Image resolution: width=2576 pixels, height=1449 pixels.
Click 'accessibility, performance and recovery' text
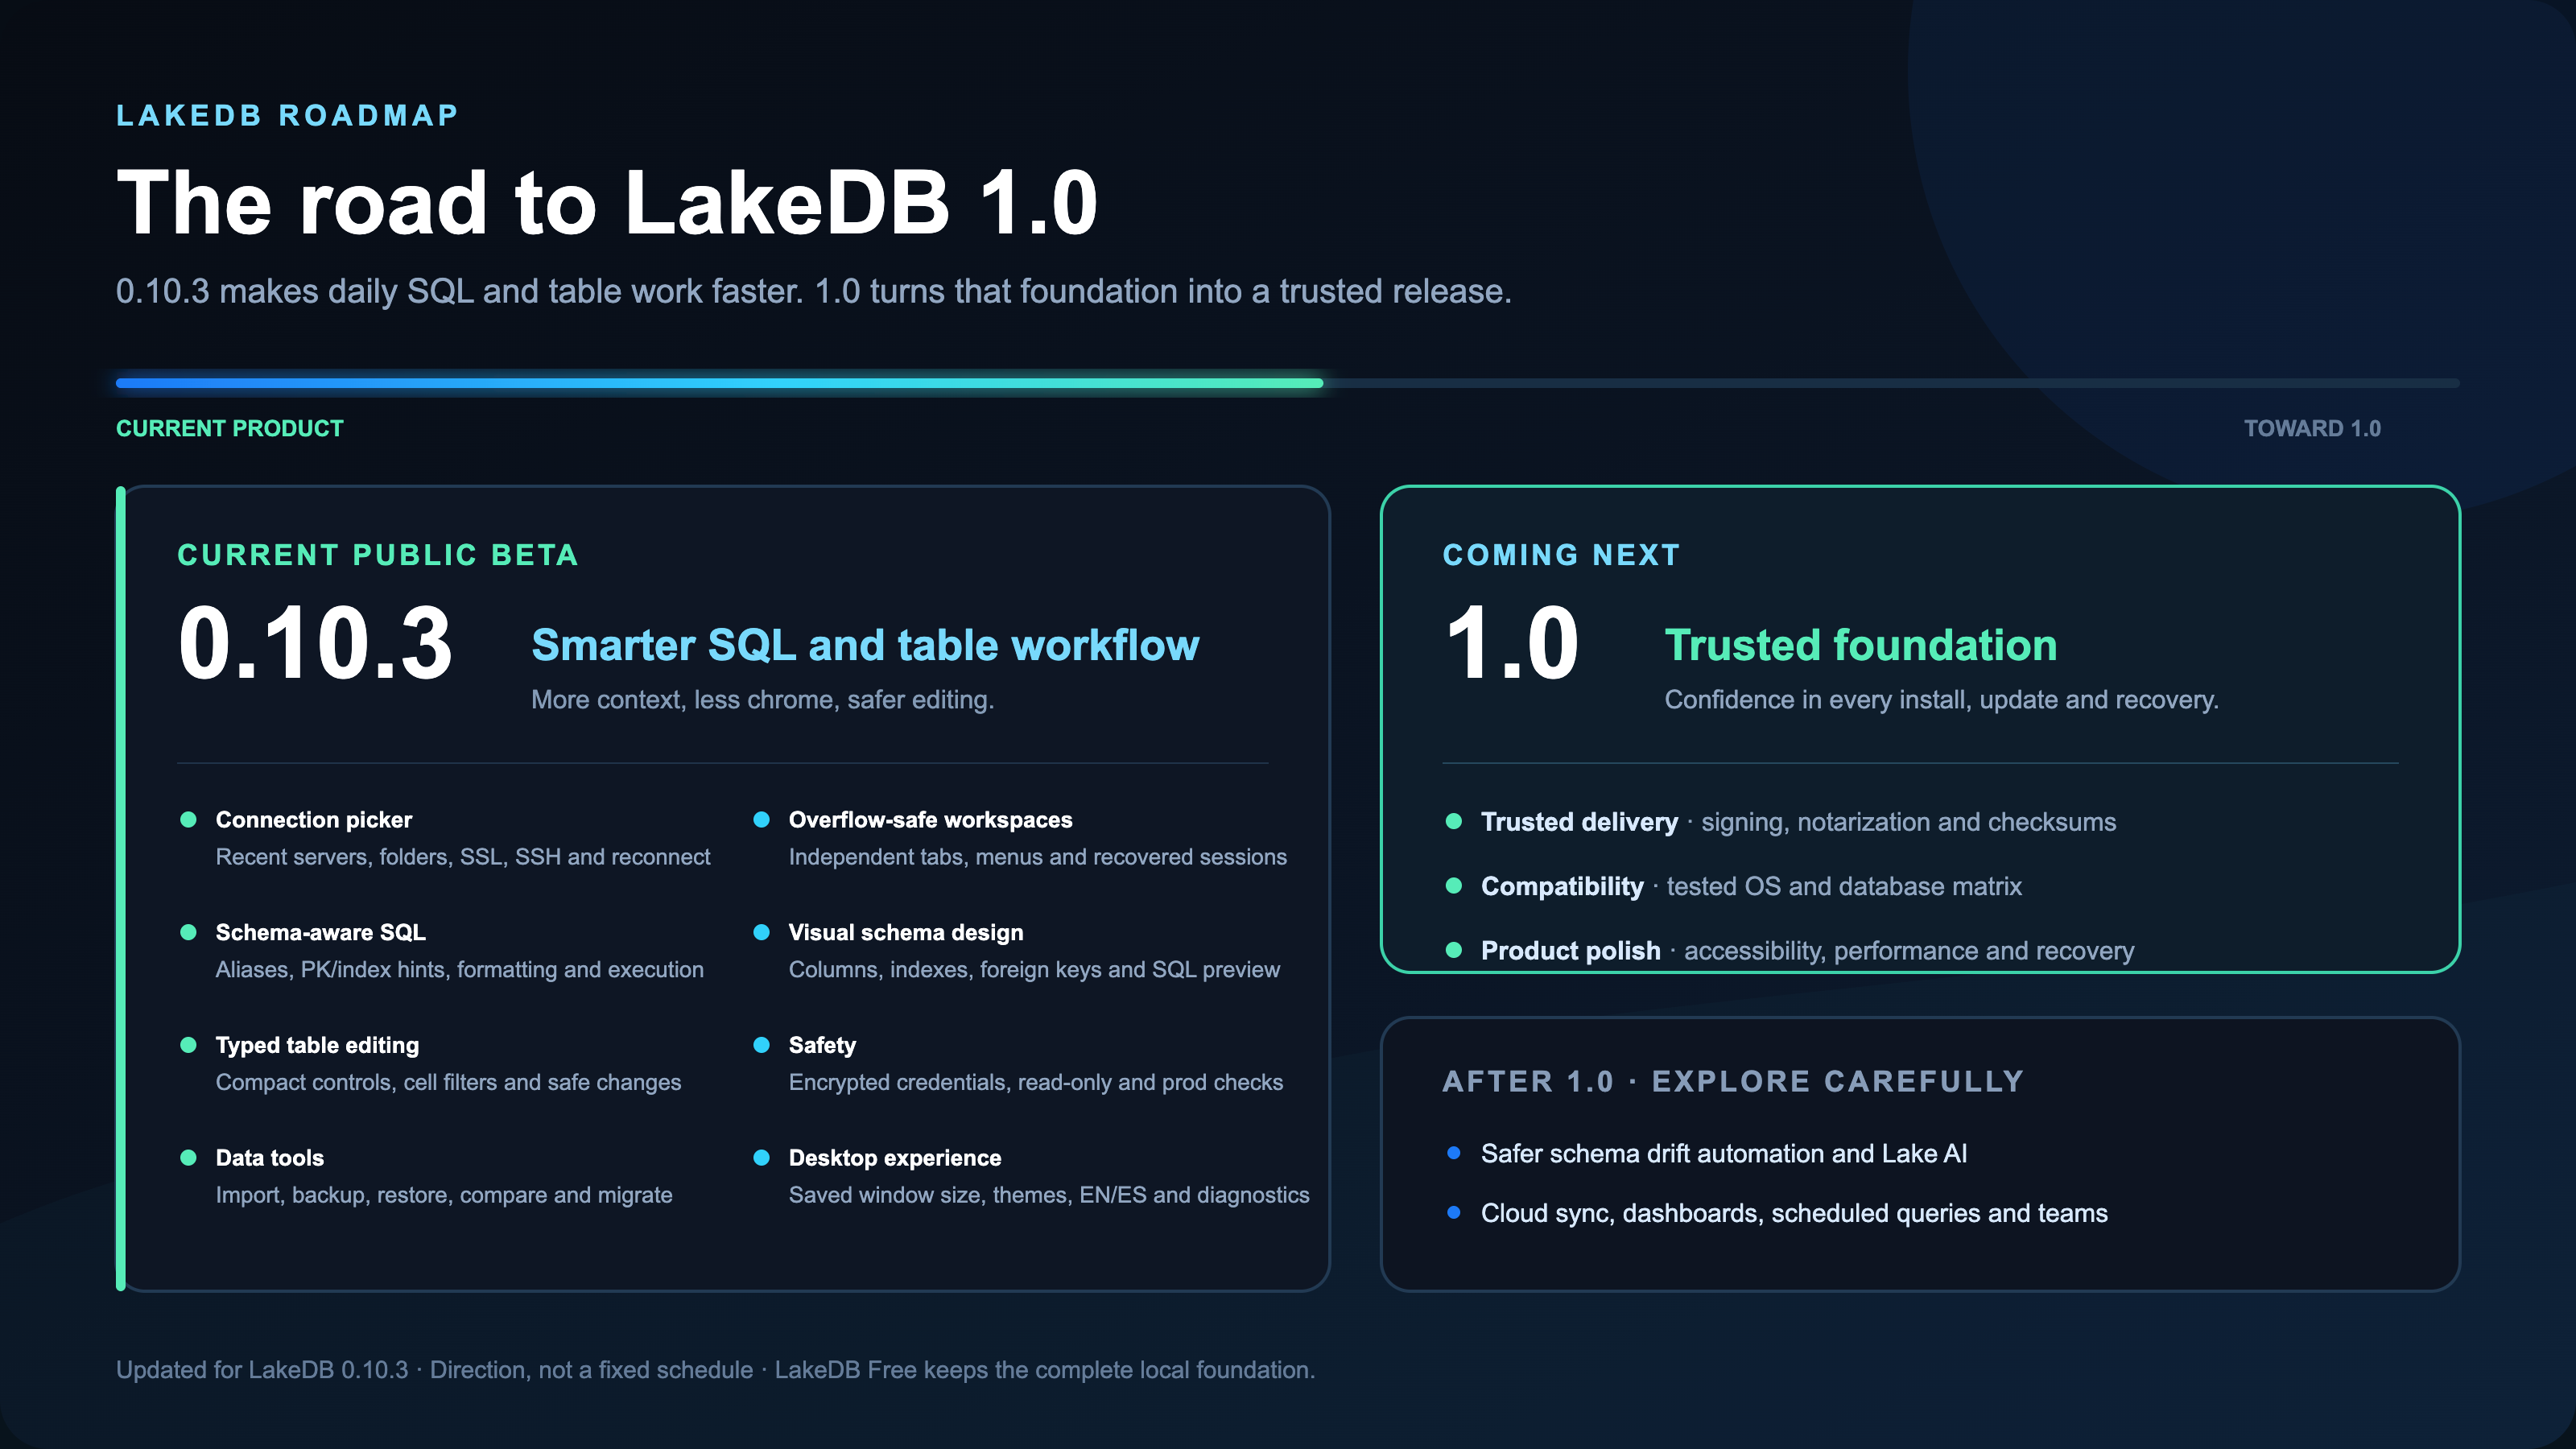(1908, 951)
